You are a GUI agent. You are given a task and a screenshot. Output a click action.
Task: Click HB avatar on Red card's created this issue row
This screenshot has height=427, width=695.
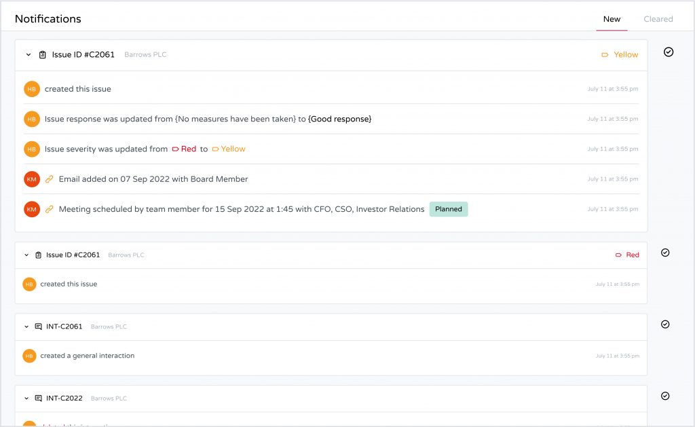29,284
